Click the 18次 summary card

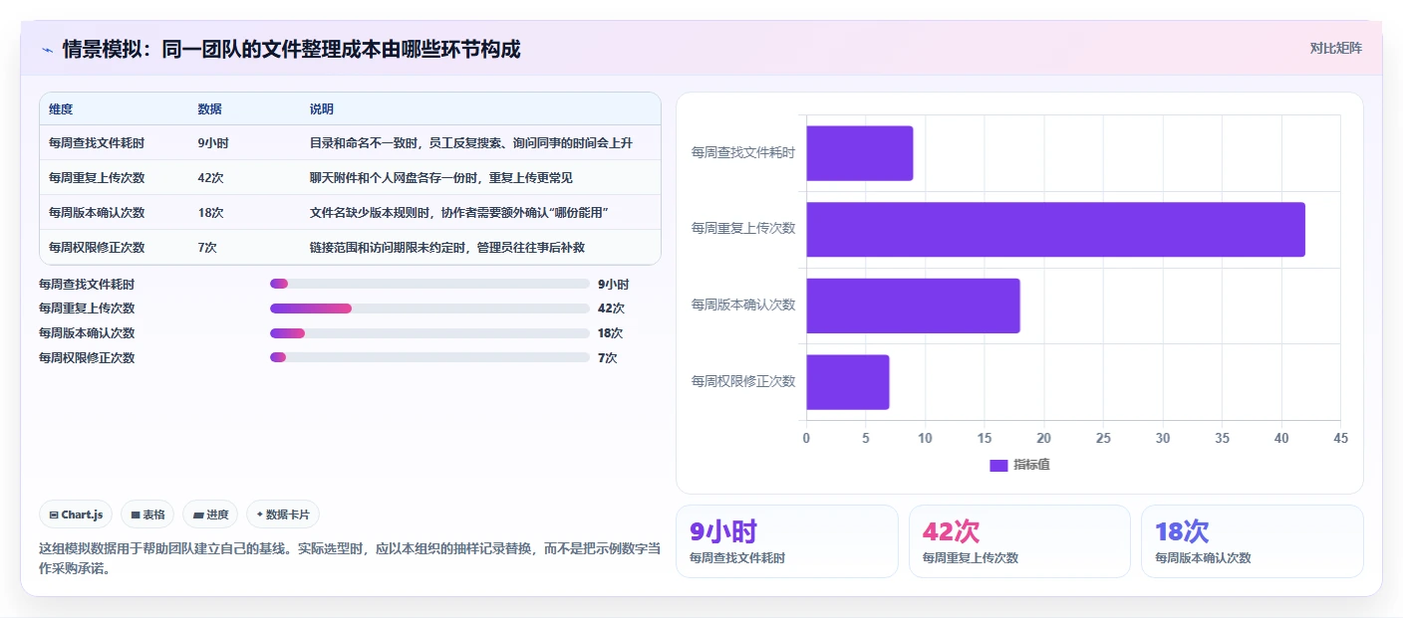pos(1253,541)
